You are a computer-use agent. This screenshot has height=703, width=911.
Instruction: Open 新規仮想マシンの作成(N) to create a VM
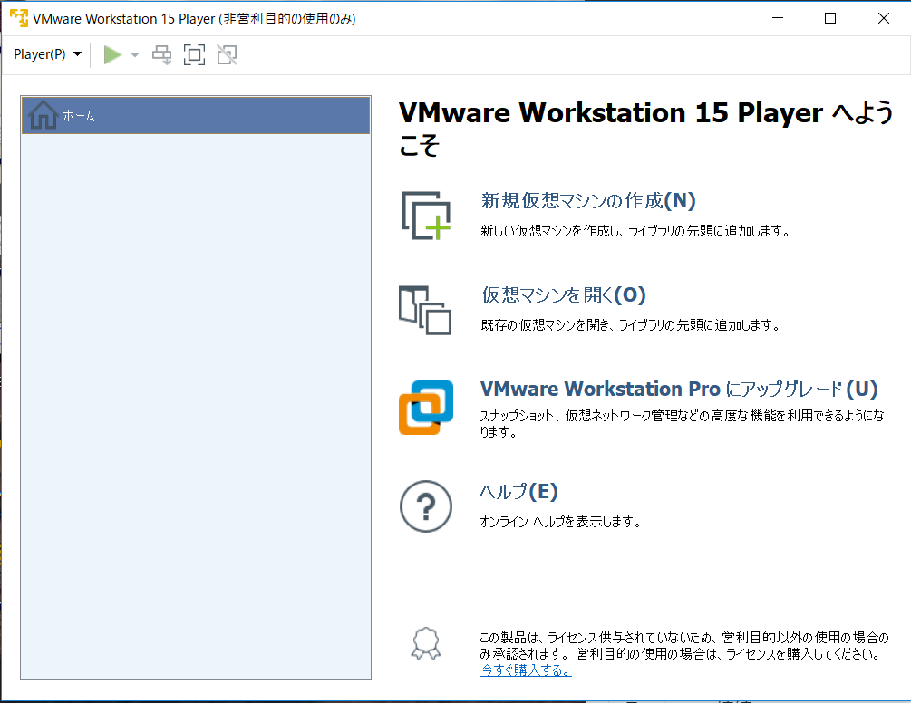pos(585,200)
